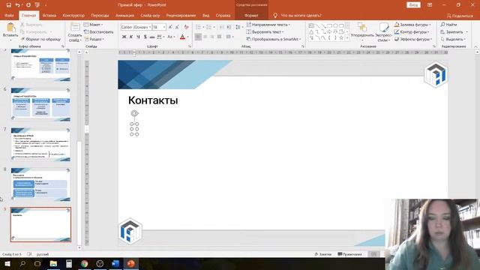Screen dimensions: 480x270
Task: Undo the last action
Action: (18, 5)
